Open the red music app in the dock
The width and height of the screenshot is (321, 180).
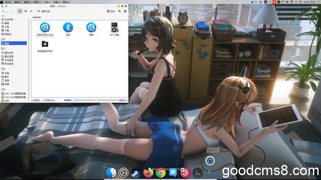[x=185, y=172]
